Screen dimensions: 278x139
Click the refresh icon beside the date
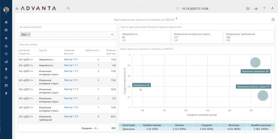[x=178, y=8]
